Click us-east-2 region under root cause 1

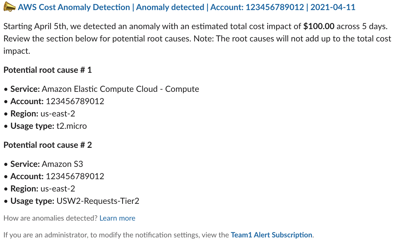click(x=58, y=114)
